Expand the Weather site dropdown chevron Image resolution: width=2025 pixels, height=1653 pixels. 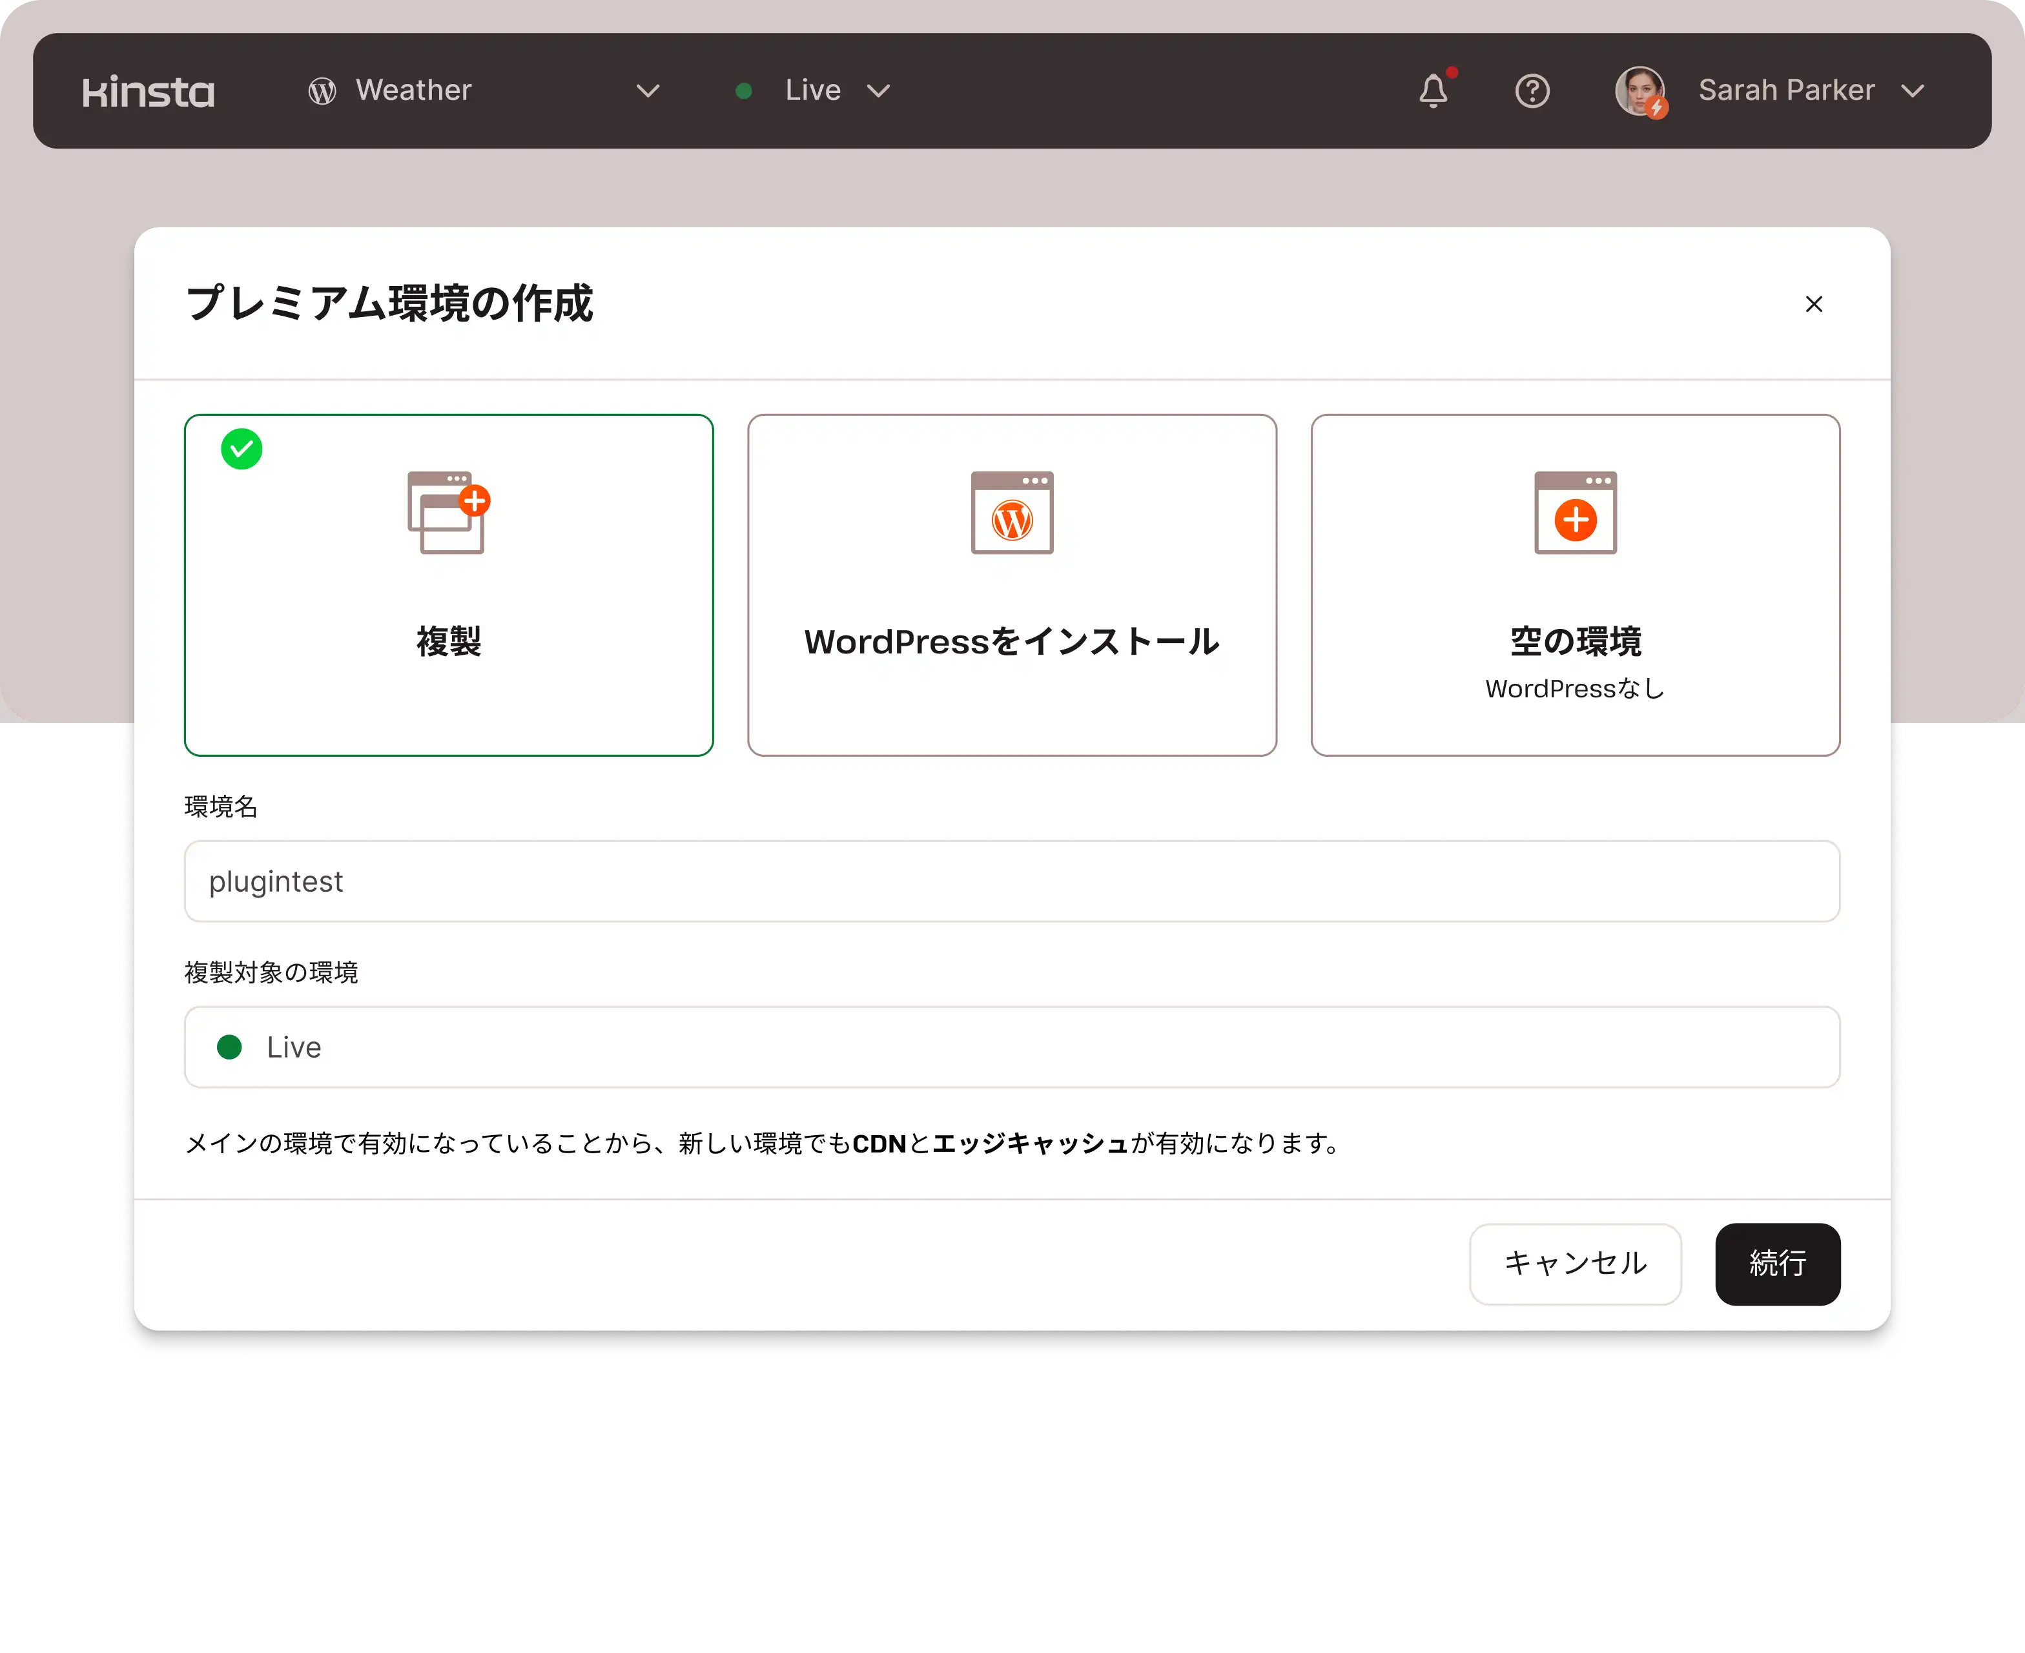[648, 92]
